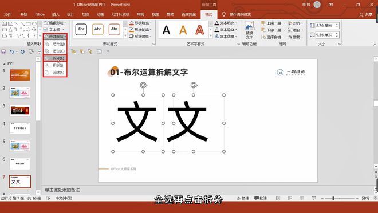Open the 合并形状 dropdown
Image resolution: width=378 pixels, height=213 pixels.
click(55, 37)
